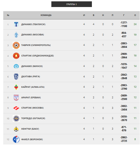Open the Спартак (Москва) team name link
This screenshot has width=140, height=148.
[x=32, y=108]
